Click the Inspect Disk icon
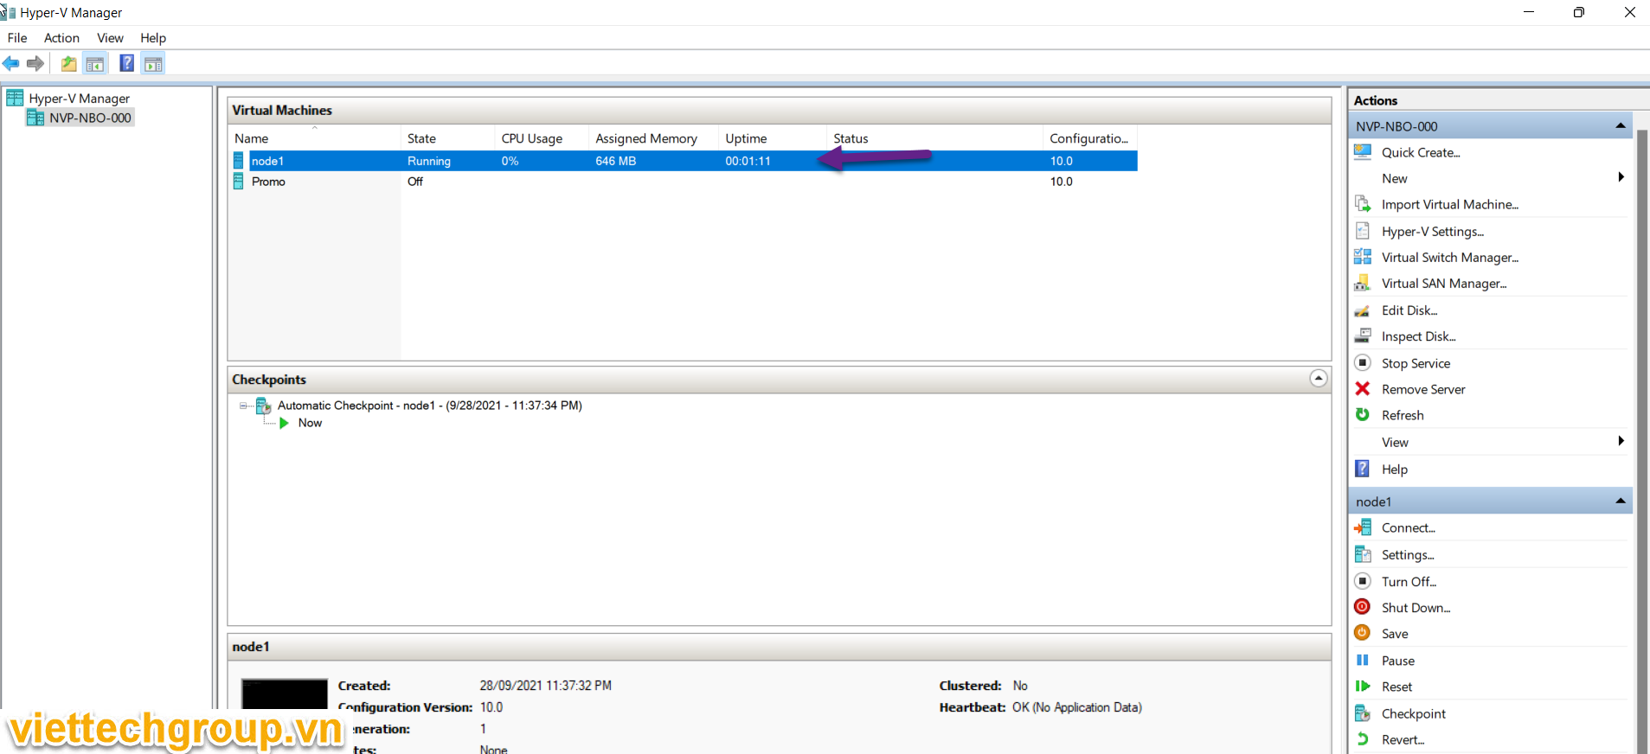Screen dimensions: 1650x754 click(1363, 335)
